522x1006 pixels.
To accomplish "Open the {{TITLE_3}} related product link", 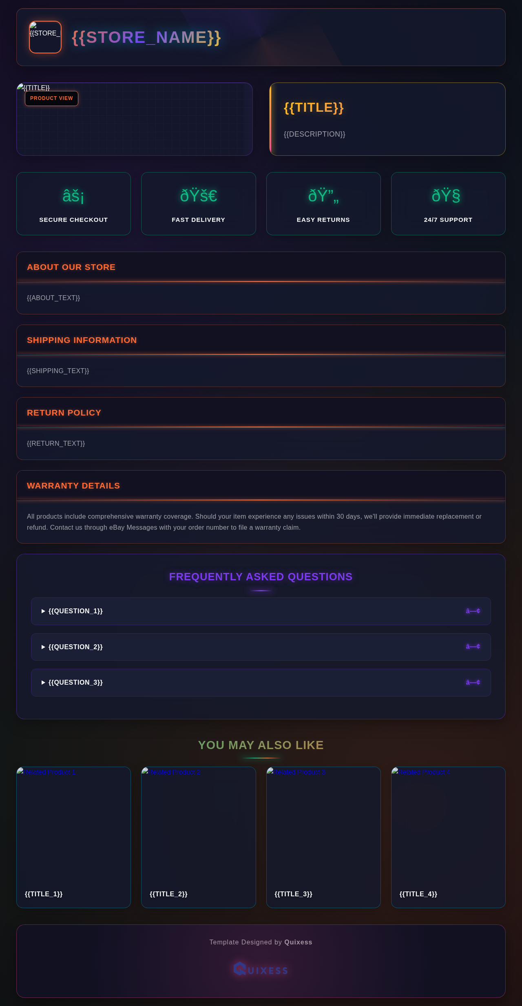I will (x=294, y=894).
